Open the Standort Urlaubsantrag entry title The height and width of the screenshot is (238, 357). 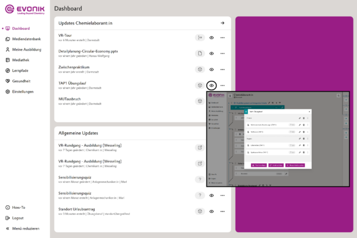(77, 209)
